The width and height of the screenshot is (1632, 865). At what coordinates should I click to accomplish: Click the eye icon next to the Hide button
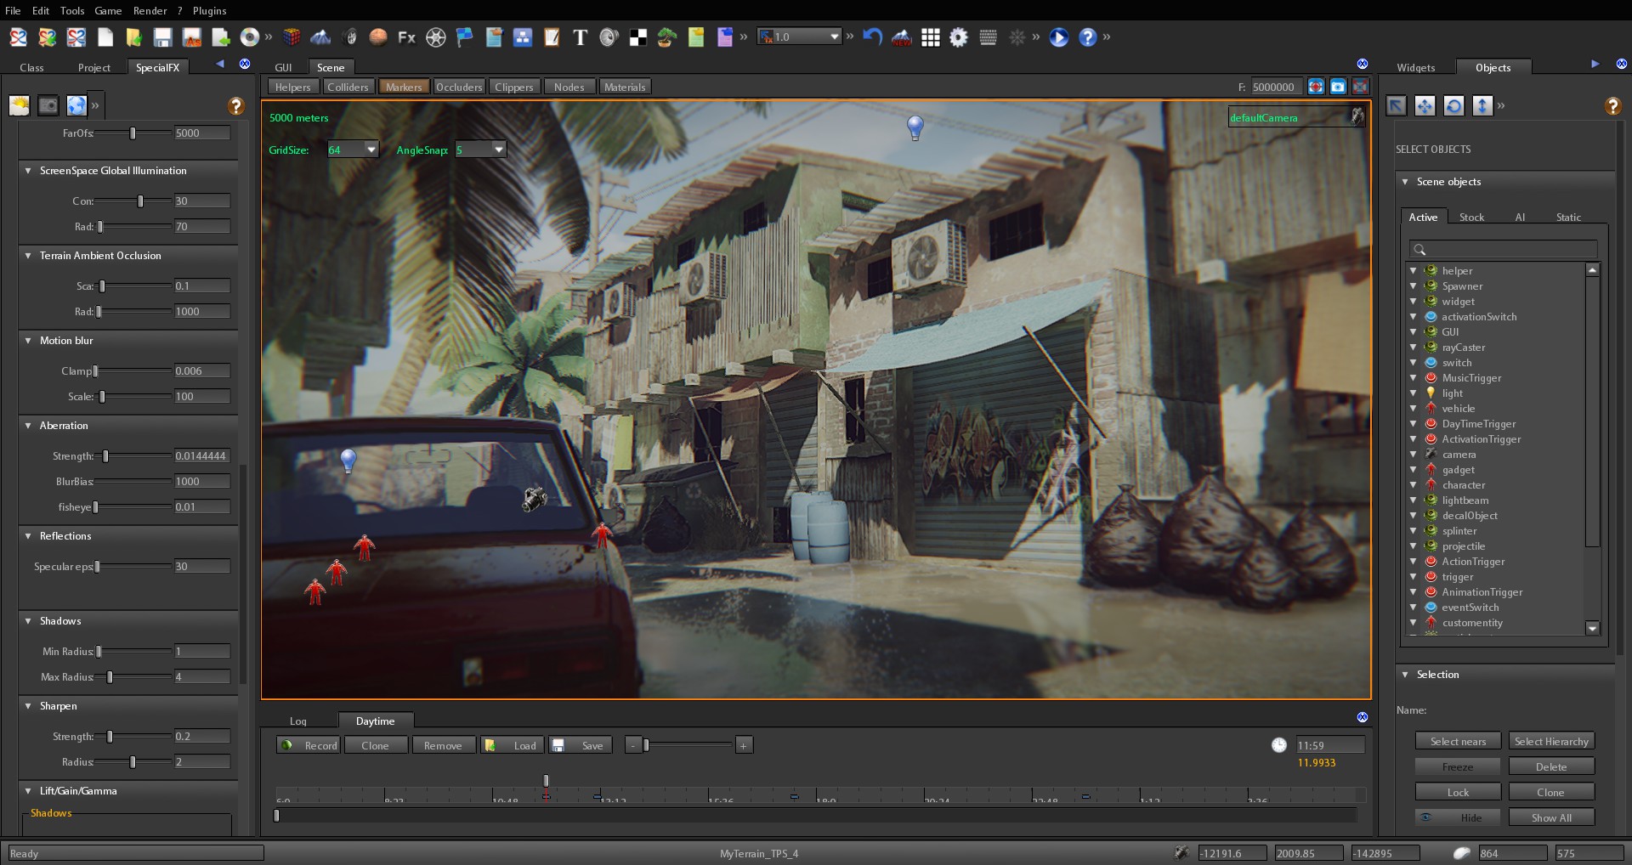1426,817
